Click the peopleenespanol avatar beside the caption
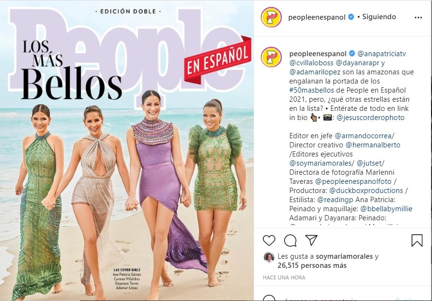432x301 pixels. click(x=271, y=57)
